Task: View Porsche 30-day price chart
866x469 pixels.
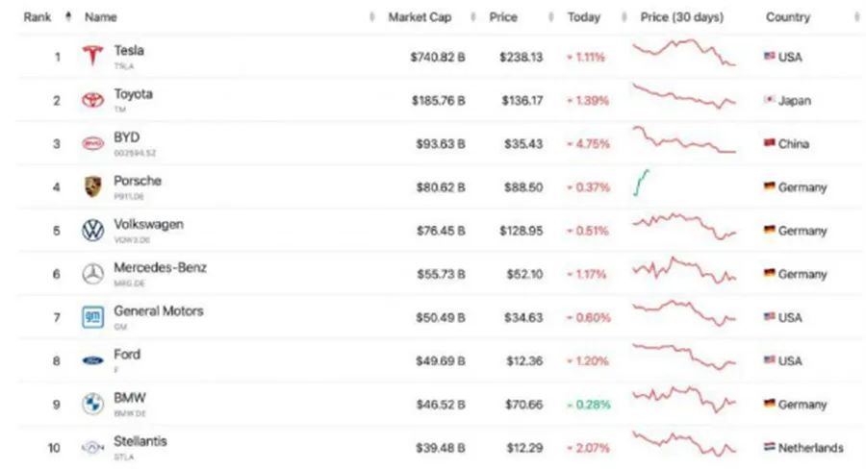Action: [x=642, y=183]
